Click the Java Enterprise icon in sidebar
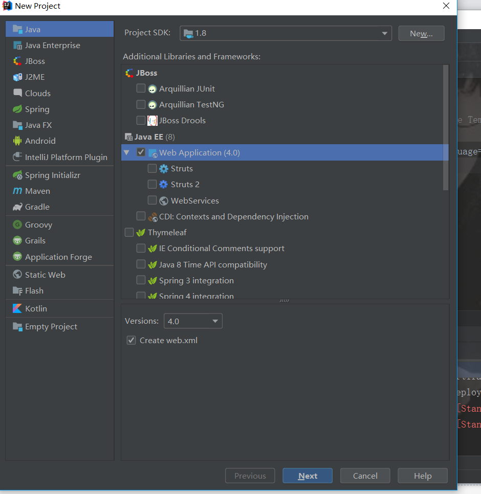This screenshot has width=481, height=494. click(x=17, y=46)
